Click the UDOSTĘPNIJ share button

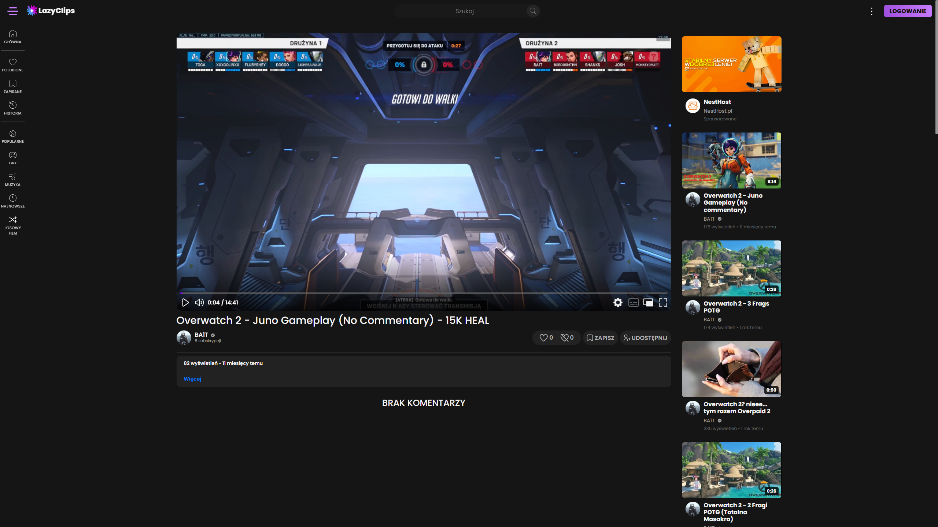(x=645, y=338)
